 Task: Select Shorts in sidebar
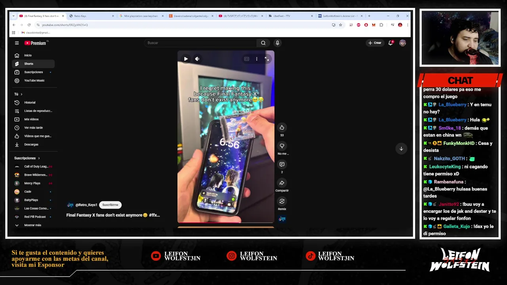point(33,64)
